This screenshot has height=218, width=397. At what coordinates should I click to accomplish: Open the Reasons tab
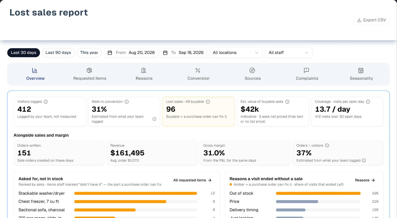[x=144, y=74]
